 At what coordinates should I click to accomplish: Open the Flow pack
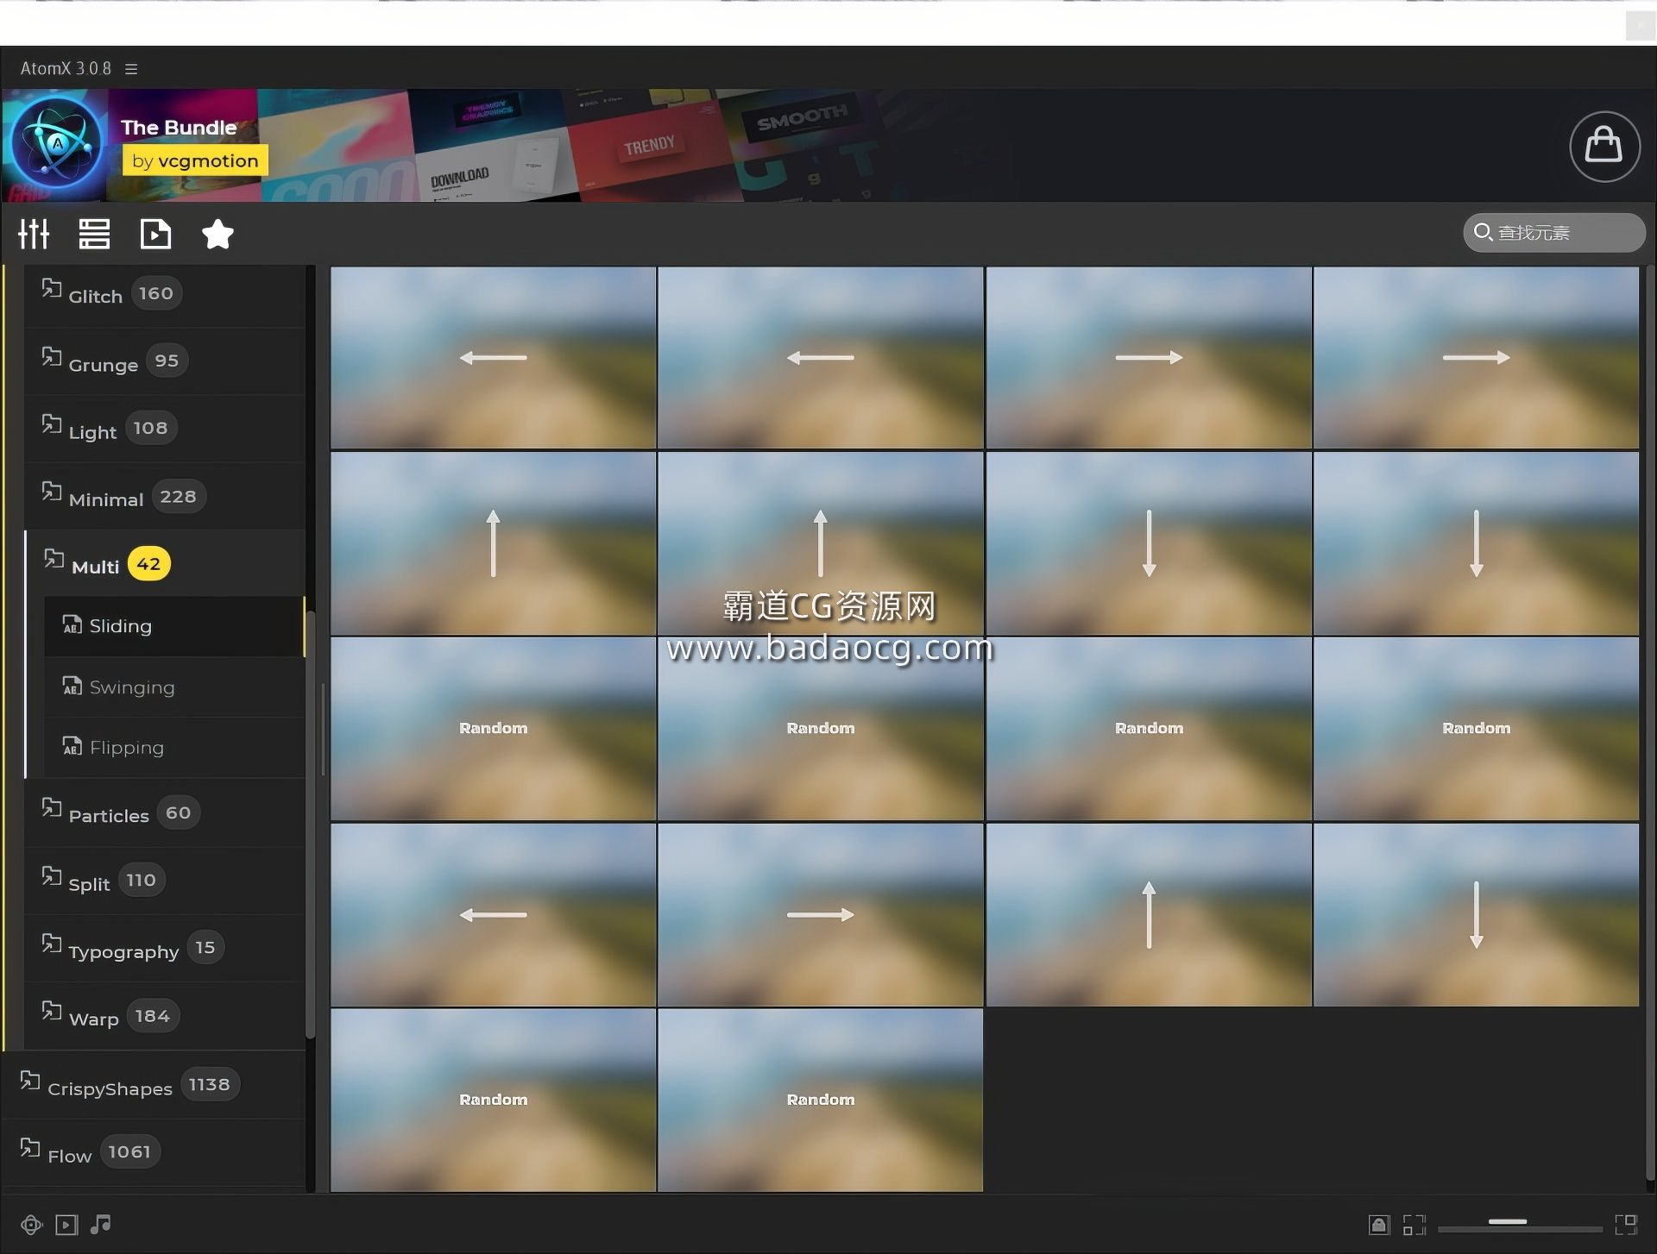pos(154,1152)
